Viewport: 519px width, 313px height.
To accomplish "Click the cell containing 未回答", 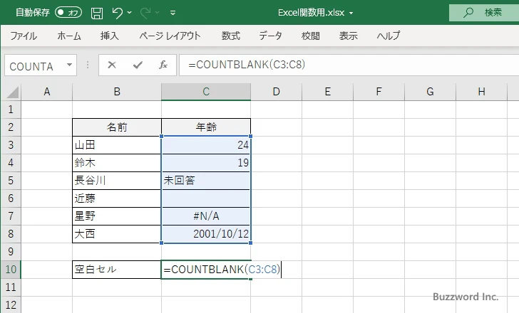I will [206, 181].
